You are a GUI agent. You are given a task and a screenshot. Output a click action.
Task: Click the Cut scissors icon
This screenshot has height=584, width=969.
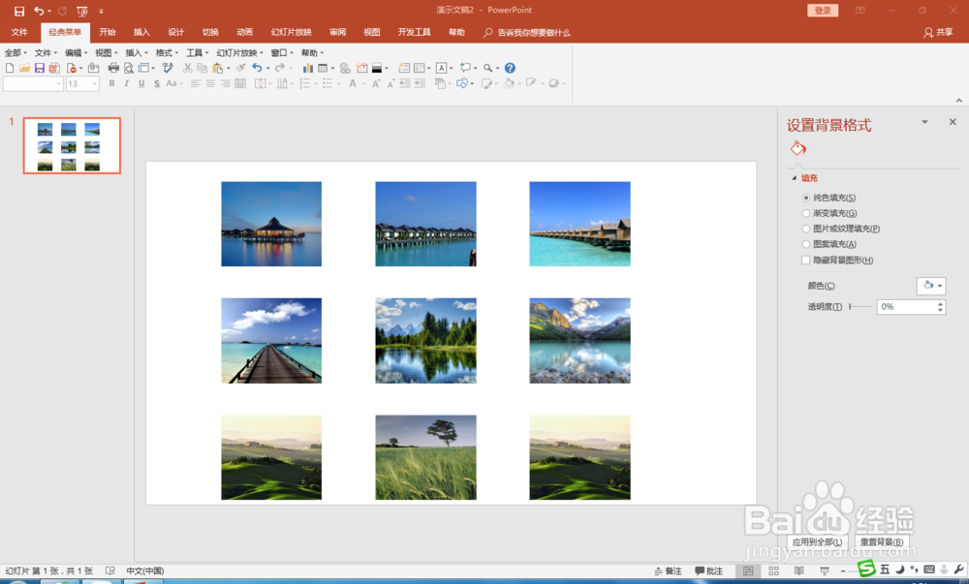coord(187,68)
